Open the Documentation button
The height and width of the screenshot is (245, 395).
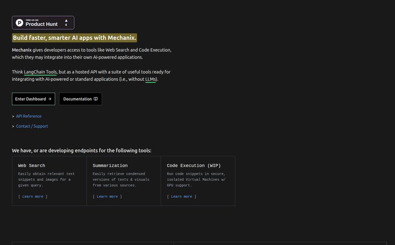pyautogui.click(x=80, y=99)
